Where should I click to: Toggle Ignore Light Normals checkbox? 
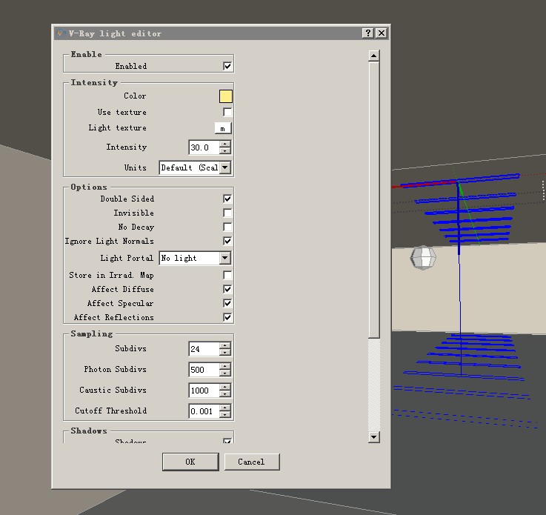click(227, 241)
